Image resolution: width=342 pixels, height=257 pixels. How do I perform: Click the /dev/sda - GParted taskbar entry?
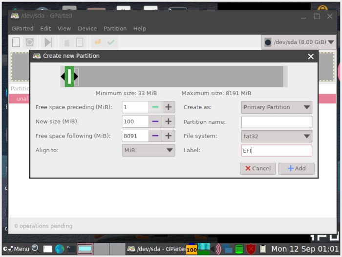(156, 249)
